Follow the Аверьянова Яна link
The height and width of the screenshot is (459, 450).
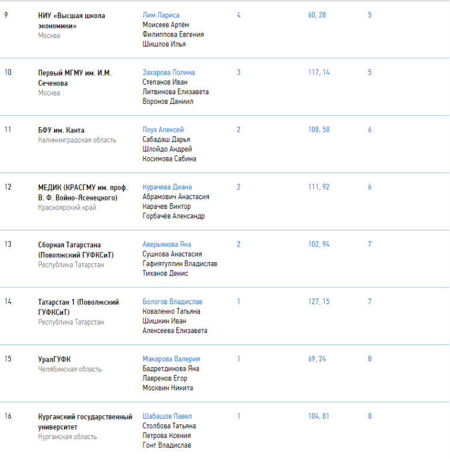tap(167, 245)
